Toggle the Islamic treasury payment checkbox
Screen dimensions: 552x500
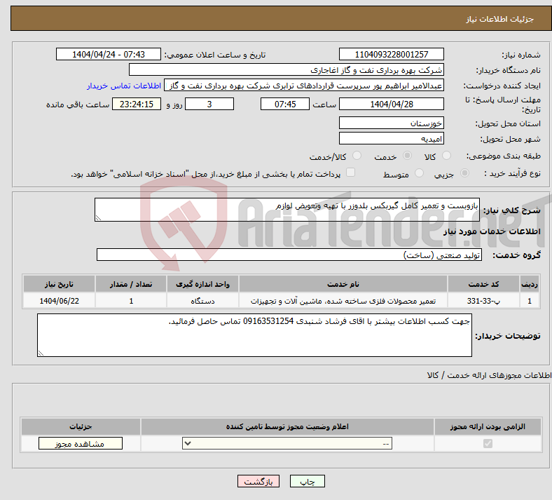pyautogui.click(x=351, y=173)
